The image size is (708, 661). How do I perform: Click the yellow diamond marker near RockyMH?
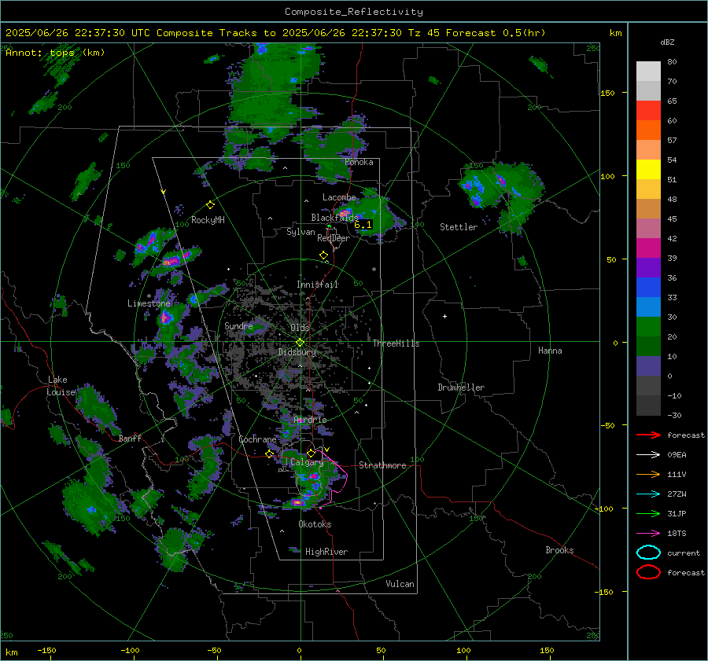[x=210, y=205]
